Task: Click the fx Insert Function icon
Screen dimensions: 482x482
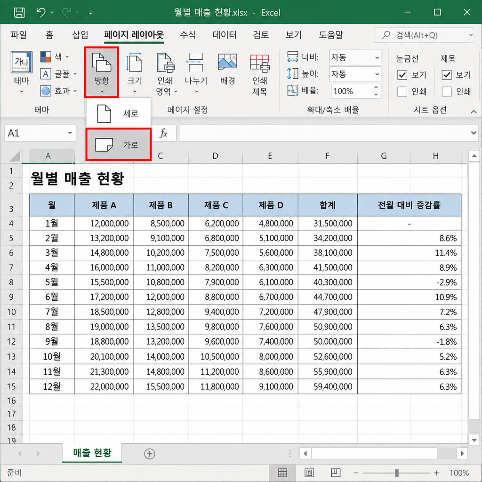Action: [x=163, y=133]
